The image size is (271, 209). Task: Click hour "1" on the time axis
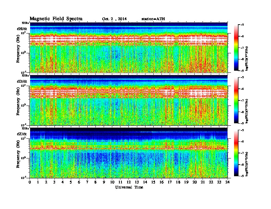(38, 182)
